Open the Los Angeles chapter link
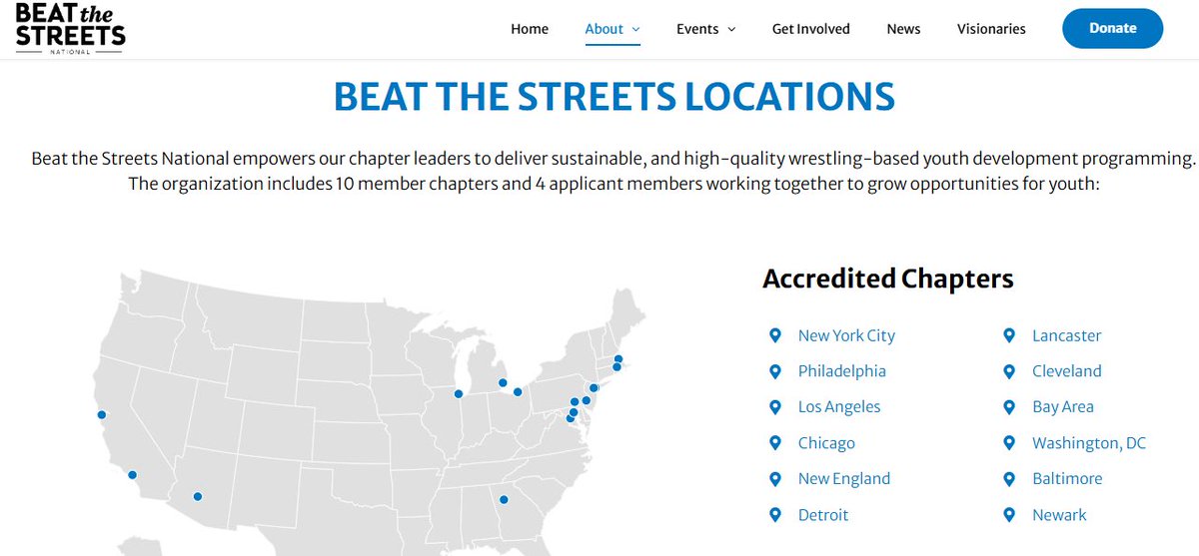This screenshot has height=556, width=1199. coord(839,407)
